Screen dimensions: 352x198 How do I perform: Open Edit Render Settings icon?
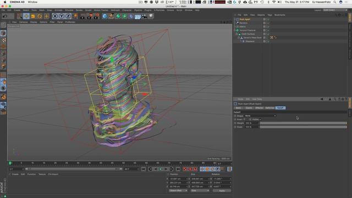[x=97, y=16]
